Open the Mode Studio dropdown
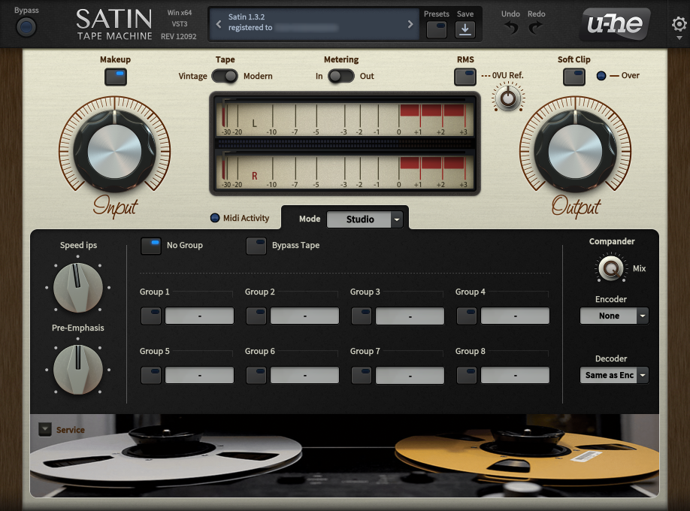This screenshot has width=690, height=511. 365,219
